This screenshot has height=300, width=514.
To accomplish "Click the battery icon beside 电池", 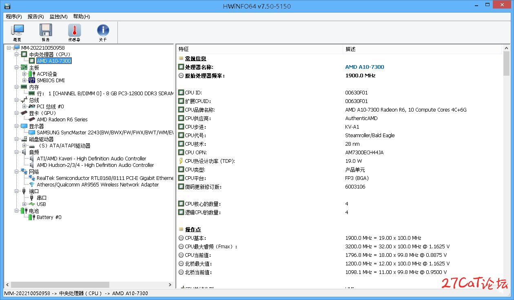I will coord(24,210).
